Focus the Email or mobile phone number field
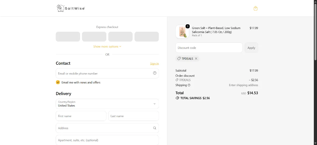317x145 pixels. tap(107, 73)
